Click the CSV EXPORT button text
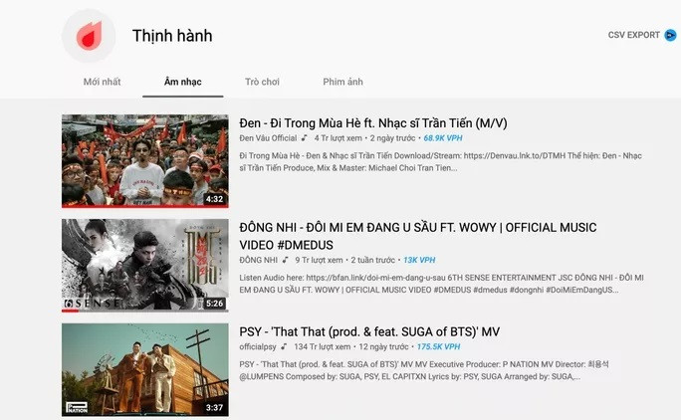The image size is (681, 420). coord(633,35)
